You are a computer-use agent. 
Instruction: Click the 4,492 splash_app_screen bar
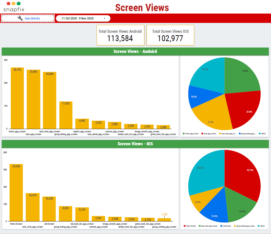pos(82,124)
